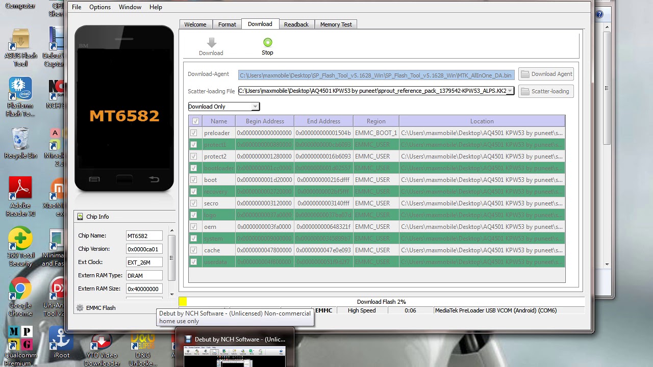Open Platform Flash Tool desktop icon
Viewport: 653px width, 367px height.
coord(20,97)
